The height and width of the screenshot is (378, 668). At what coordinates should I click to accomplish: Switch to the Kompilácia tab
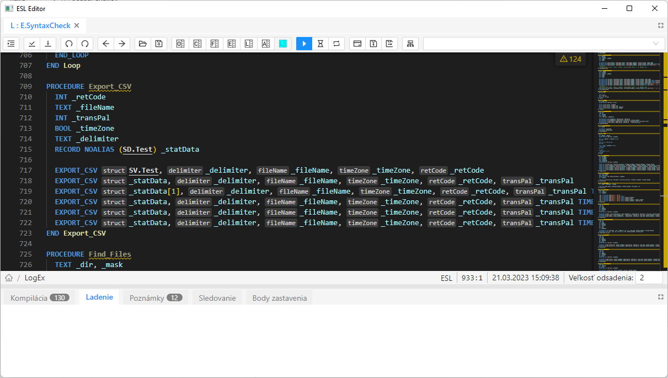pyautogui.click(x=36, y=298)
